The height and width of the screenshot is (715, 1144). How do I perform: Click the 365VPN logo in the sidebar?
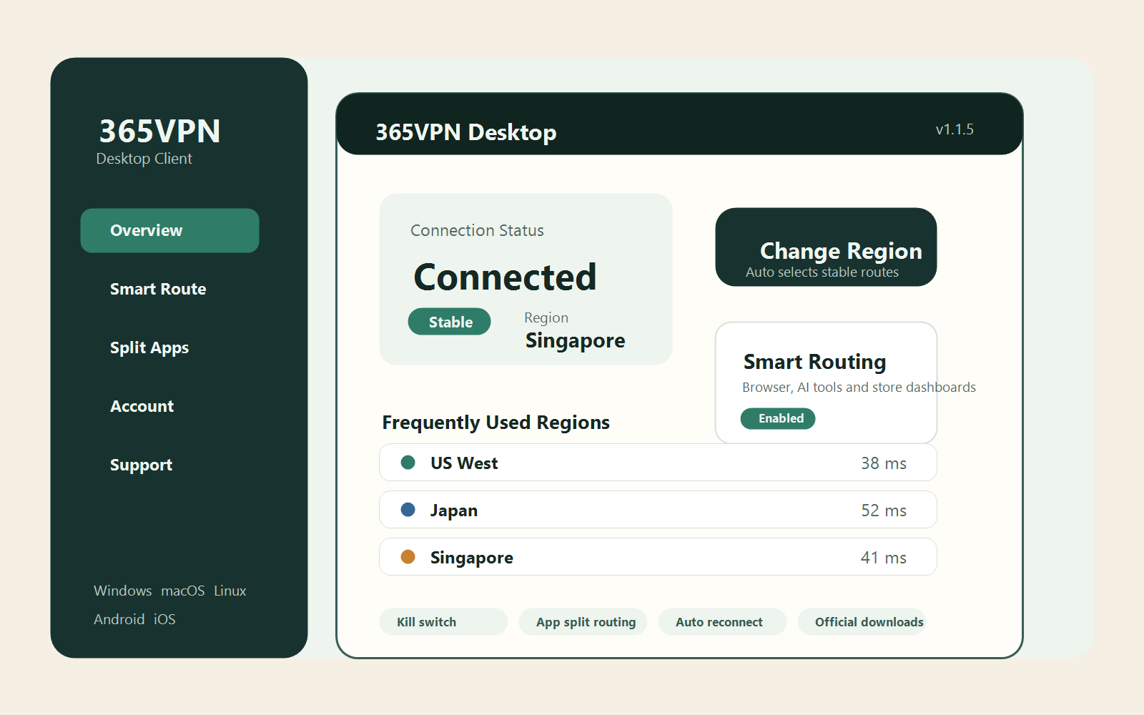click(x=159, y=131)
